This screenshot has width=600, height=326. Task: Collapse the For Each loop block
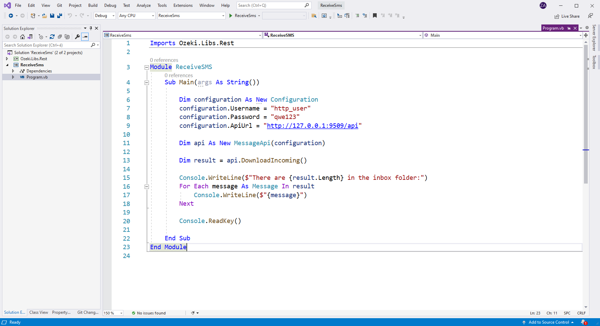[147, 187]
